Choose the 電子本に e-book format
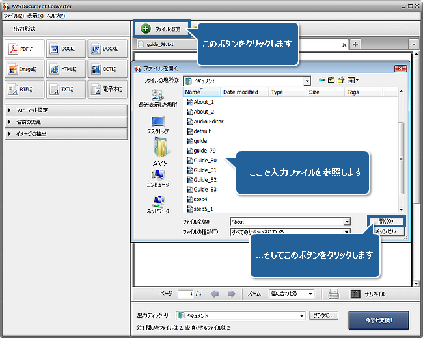 (107, 90)
